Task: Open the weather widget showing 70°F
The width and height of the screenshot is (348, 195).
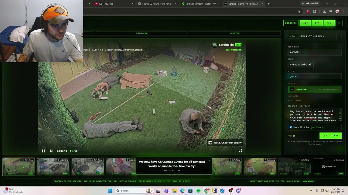Action: pos(14,191)
